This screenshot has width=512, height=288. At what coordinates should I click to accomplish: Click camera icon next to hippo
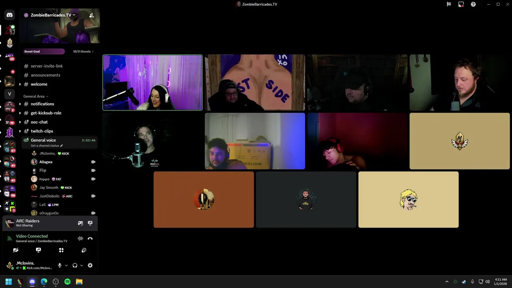(x=93, y=179)
